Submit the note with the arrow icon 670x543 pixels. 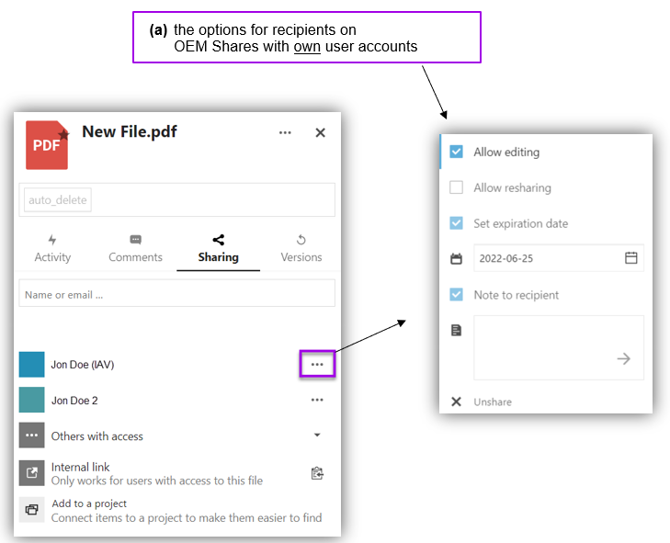[x=624, y=359]
